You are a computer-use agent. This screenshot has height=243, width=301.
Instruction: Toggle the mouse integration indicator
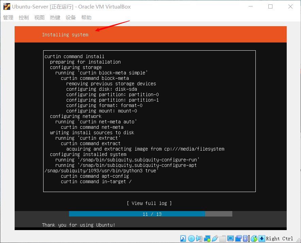tap(254, 238)
